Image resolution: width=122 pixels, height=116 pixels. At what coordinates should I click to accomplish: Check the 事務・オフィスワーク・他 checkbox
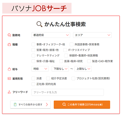33,45
